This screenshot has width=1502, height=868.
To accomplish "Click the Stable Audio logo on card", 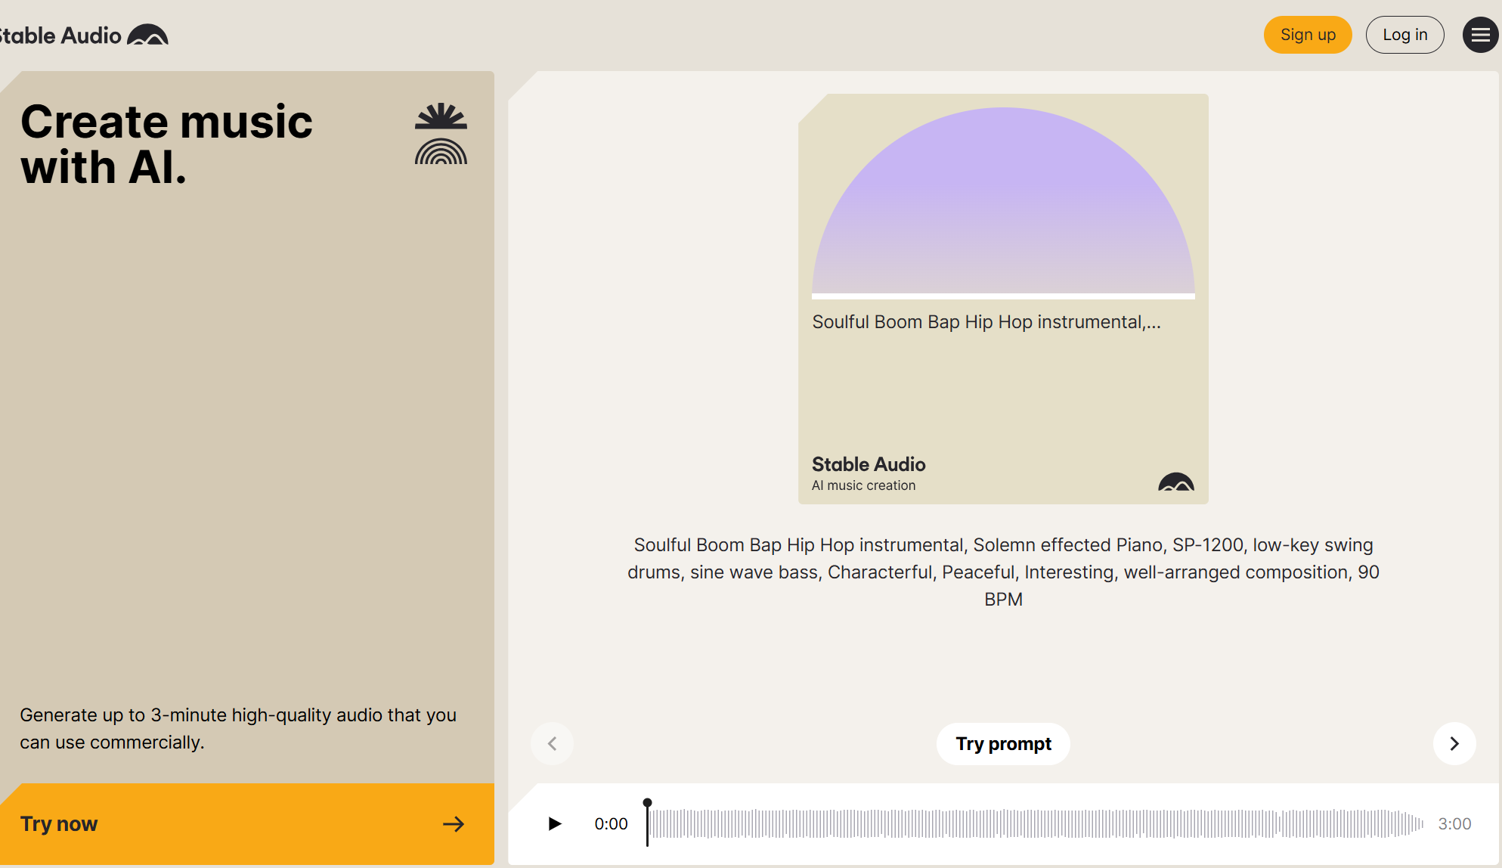I will click(x=1176, y=482).
